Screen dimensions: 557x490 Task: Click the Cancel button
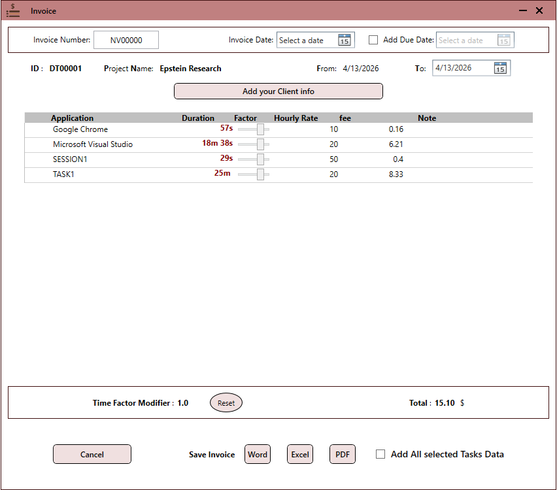tap(92, 454)
